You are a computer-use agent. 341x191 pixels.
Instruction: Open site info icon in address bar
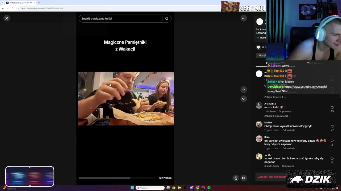18,8
